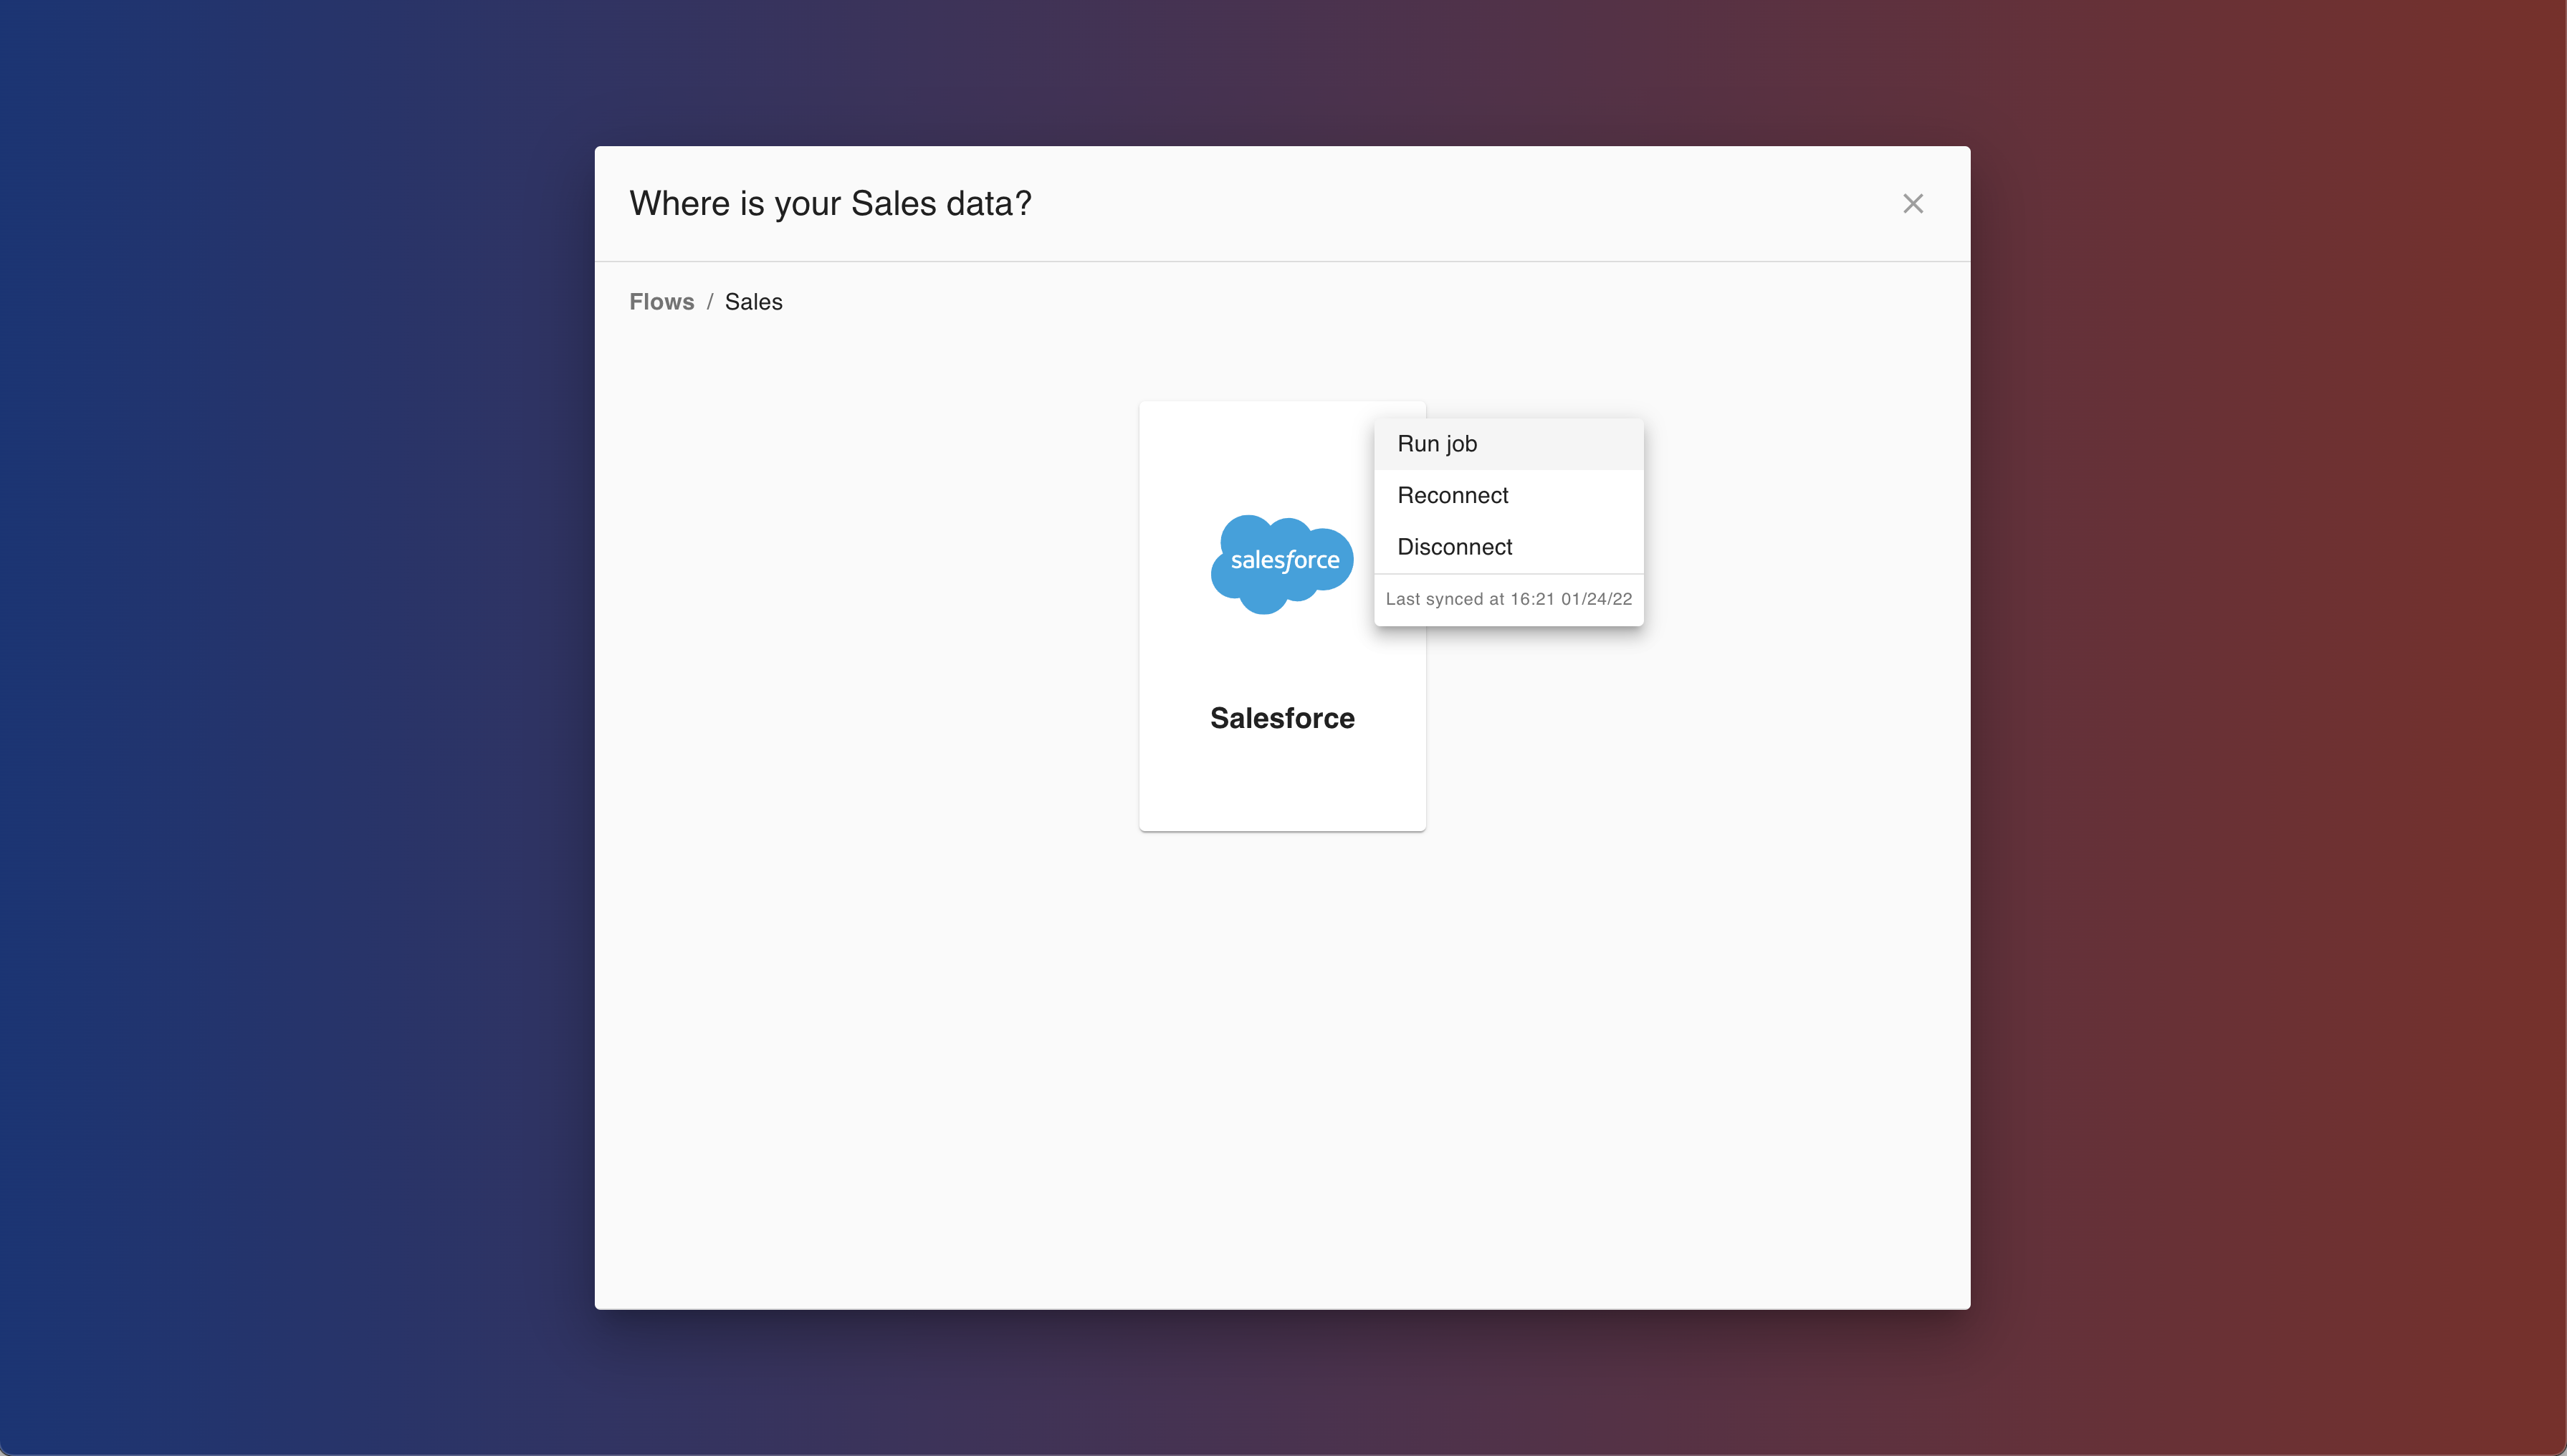This screenshot has height=1456, width=2567.
Task: Click the Sales breadcrumb item
Action: coord(753,302)
